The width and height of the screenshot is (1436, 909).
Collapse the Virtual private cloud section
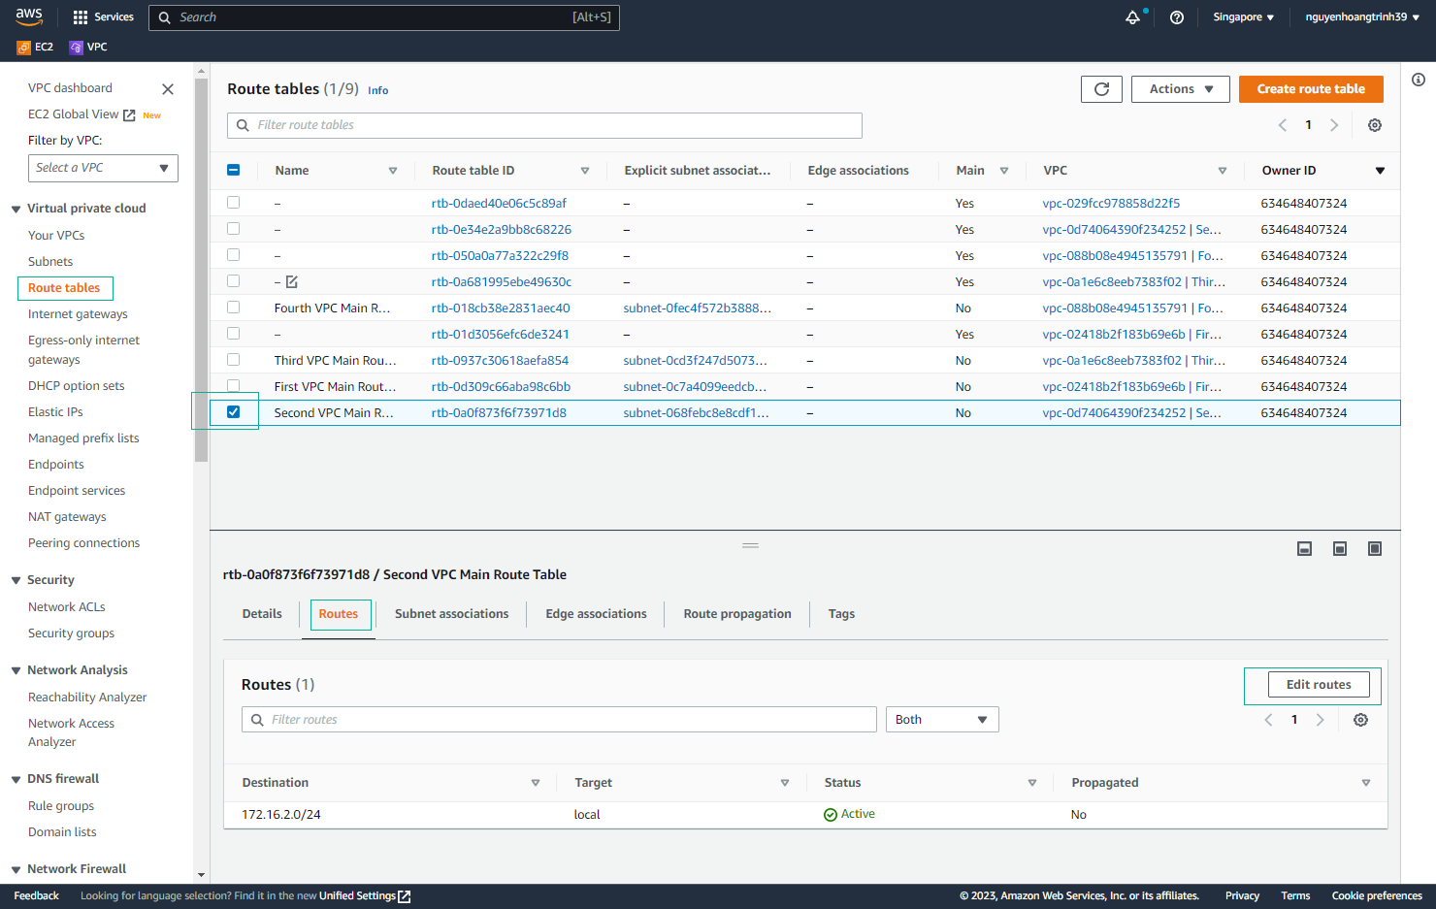point(16,210)
